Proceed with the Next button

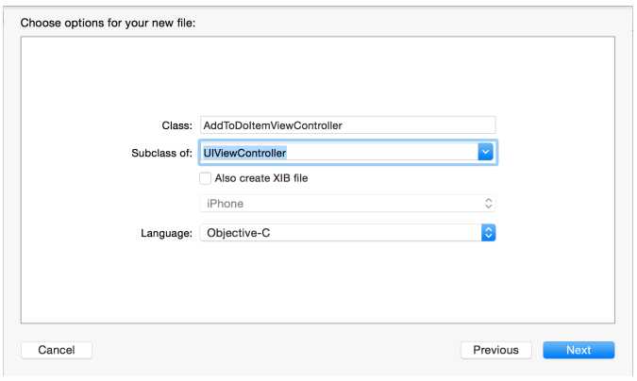(578, 350)
